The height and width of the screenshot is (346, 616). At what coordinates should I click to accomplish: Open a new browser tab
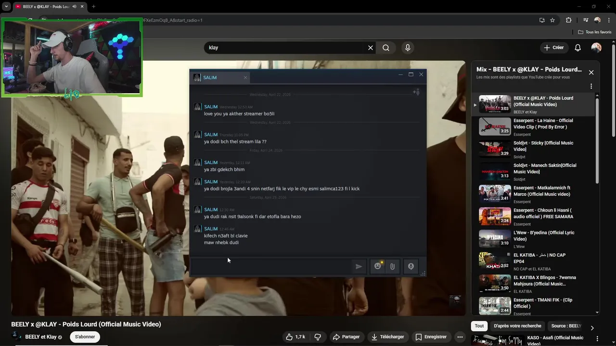93,6
